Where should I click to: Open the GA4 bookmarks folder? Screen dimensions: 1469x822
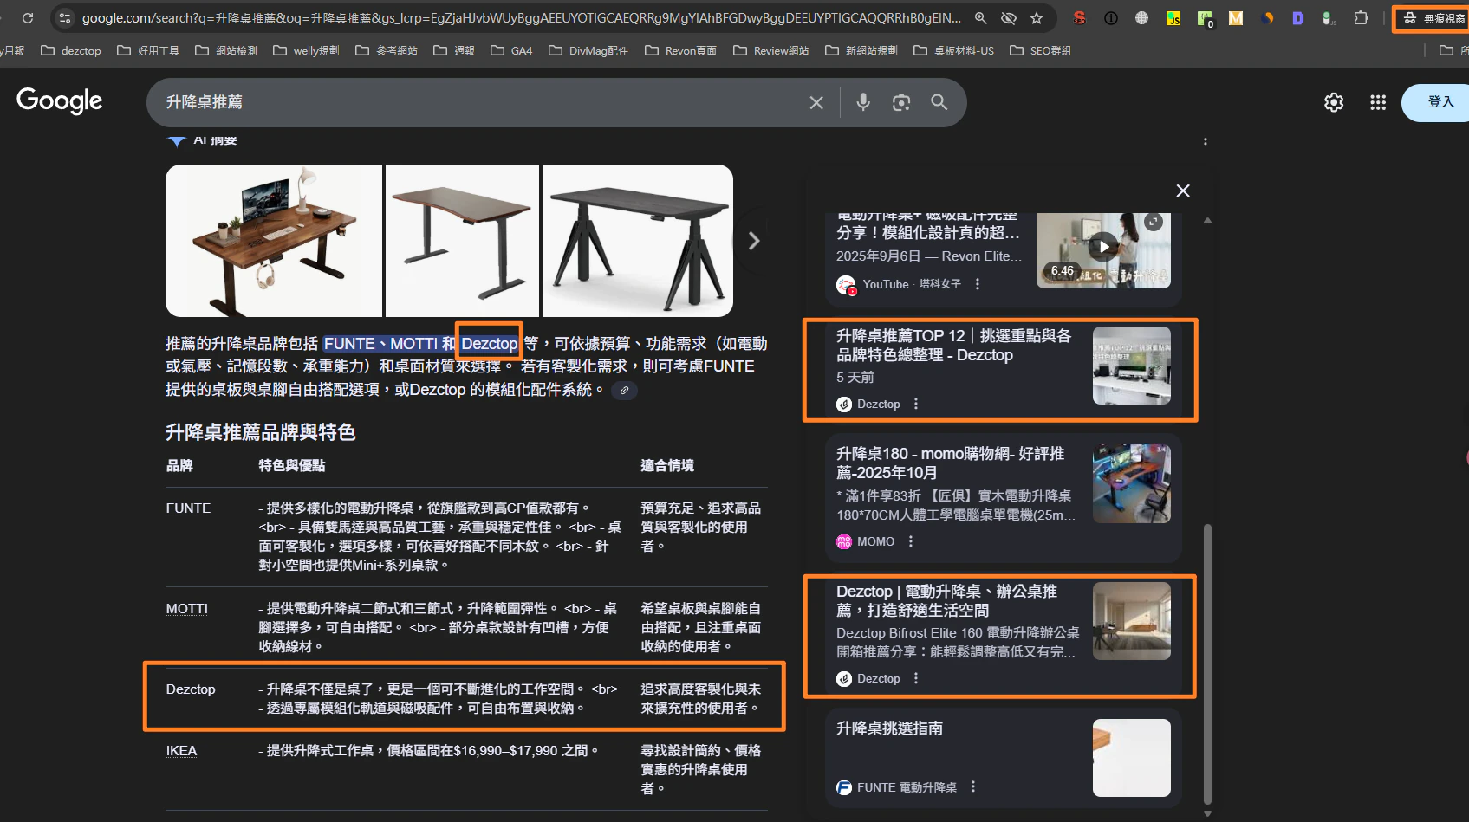click(x=511, y=50)
